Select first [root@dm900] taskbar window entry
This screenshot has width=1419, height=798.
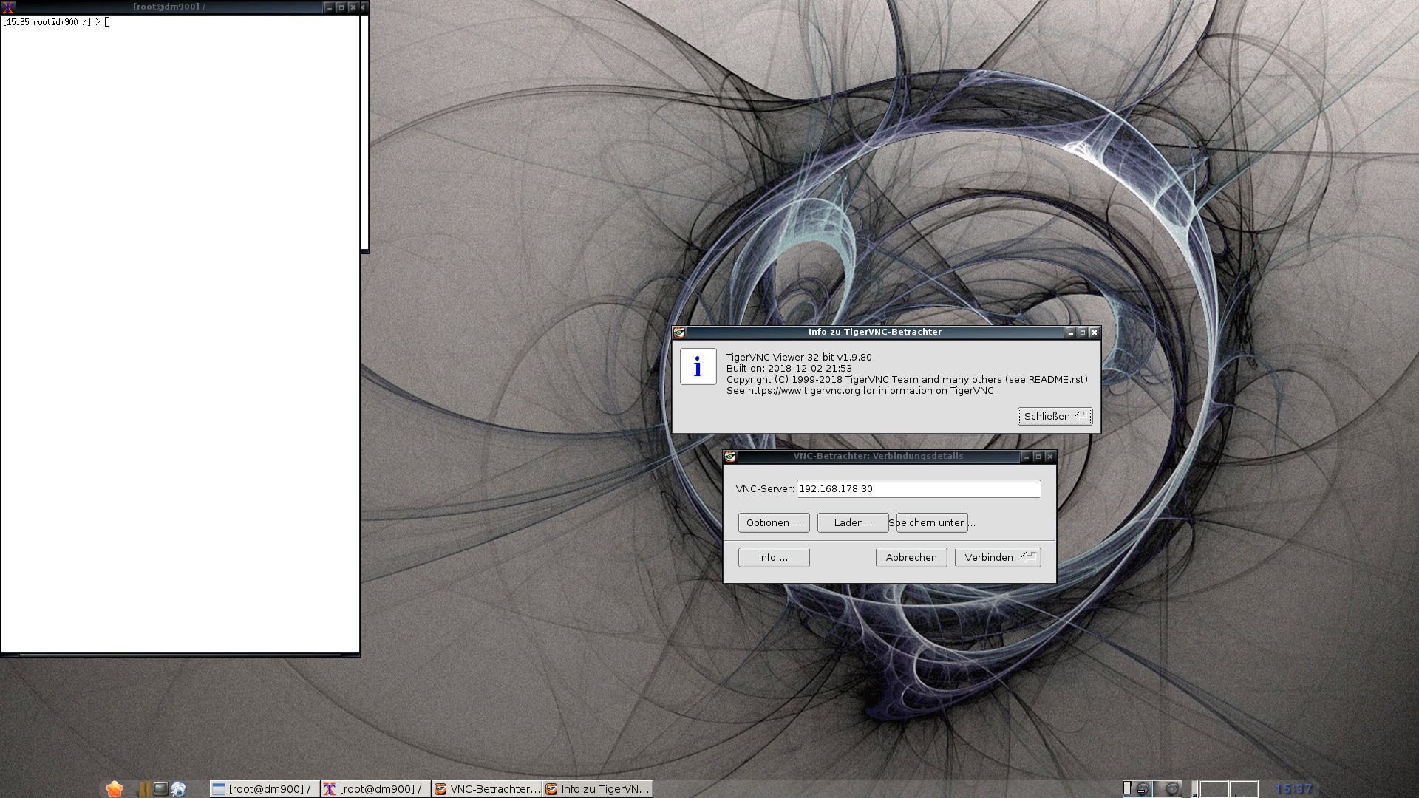click(264, 789)
